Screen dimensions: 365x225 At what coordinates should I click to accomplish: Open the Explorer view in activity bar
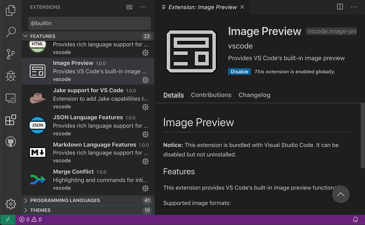[11, 11]
